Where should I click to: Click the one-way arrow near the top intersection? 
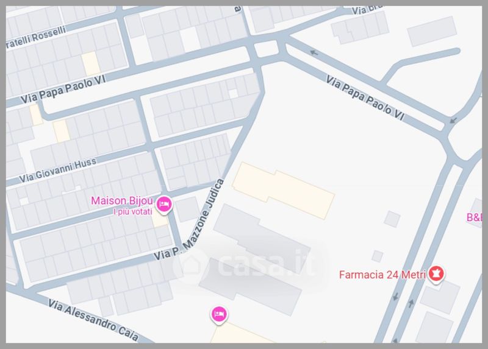coord(314,53)
